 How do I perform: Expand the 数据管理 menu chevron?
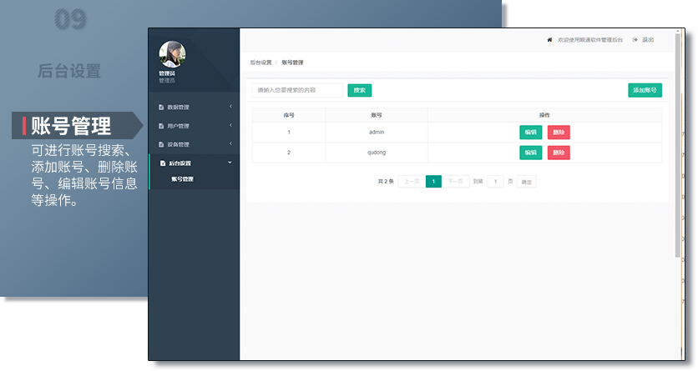(230, 107)
